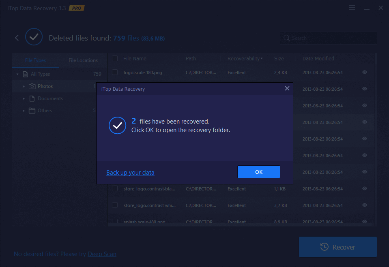Open the Back up your data link
389x267 pixels.
[130, 172]
